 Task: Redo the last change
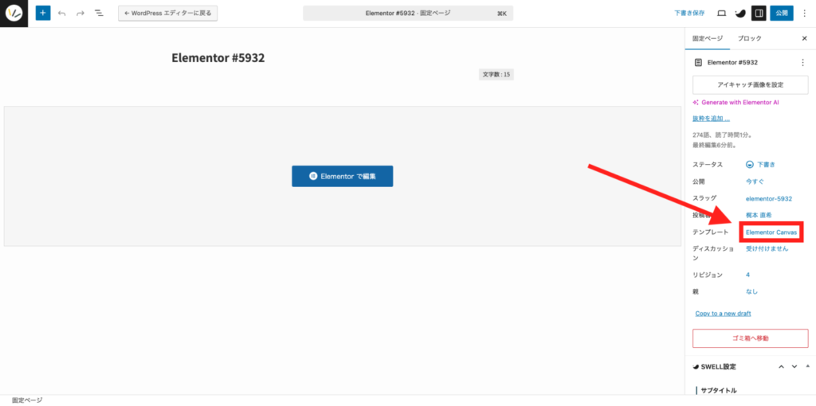click(x=80, y=14)
